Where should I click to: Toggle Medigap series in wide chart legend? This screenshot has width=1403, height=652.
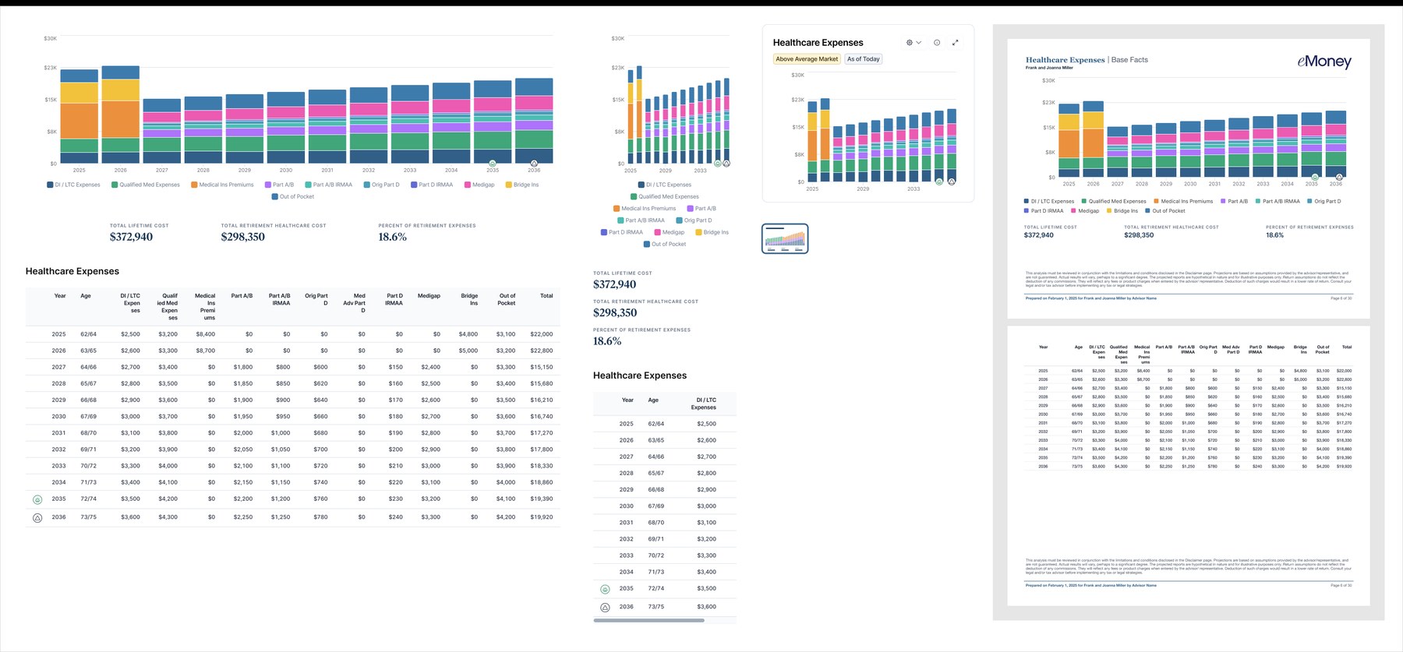479,185
